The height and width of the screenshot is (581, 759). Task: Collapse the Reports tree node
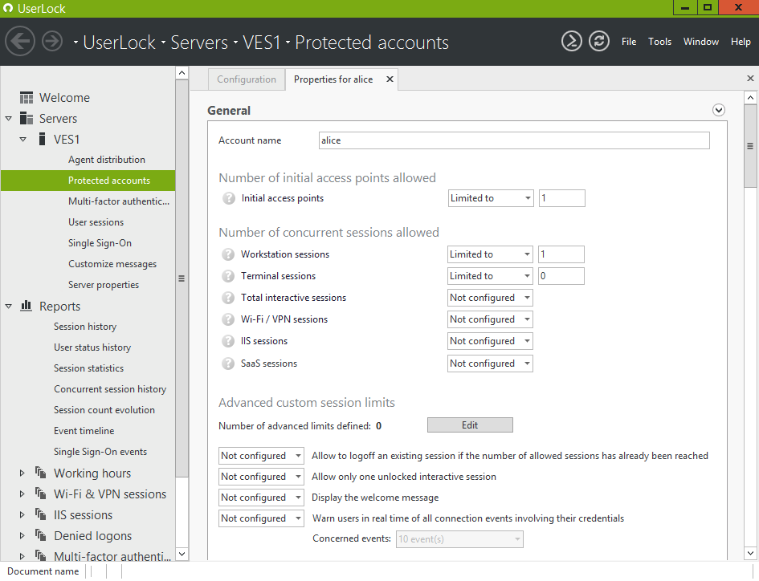point(9,307)
